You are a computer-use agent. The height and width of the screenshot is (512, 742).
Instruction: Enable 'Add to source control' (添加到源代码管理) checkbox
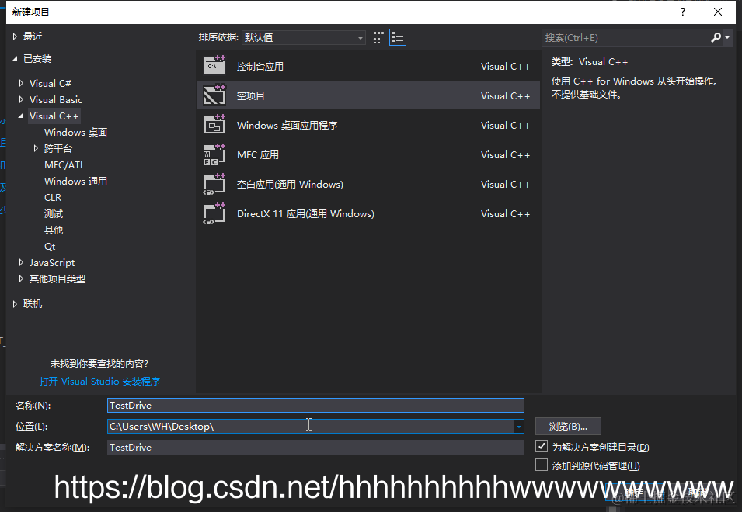542,465
